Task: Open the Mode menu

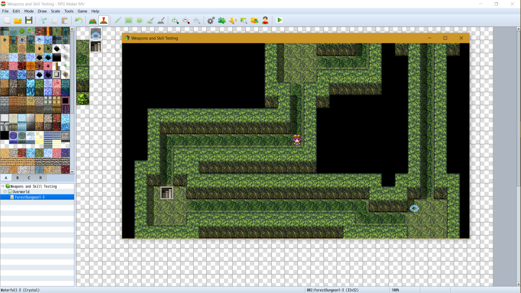Action: pos(29,11)
